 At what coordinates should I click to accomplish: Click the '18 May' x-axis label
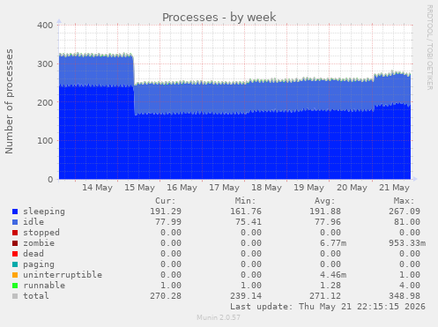pos(266,188)
